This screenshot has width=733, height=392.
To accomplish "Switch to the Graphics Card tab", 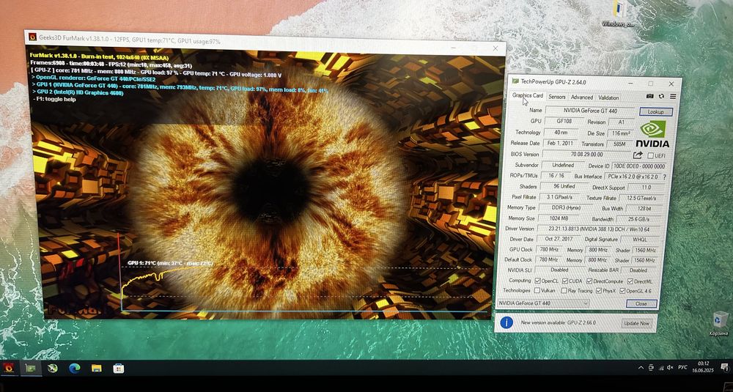I will point(527,96).
